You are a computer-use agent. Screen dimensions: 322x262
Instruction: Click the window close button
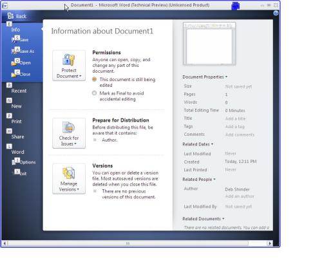[x=276, y=5]
